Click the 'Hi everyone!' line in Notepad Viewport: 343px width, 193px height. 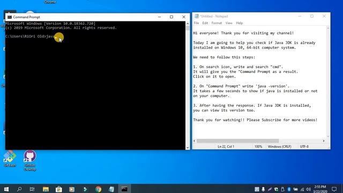coord(243,33)
